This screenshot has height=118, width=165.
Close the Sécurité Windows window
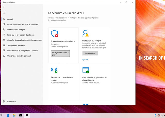132,2
